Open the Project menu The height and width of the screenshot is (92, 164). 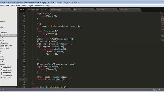click(x=31, y=6)
